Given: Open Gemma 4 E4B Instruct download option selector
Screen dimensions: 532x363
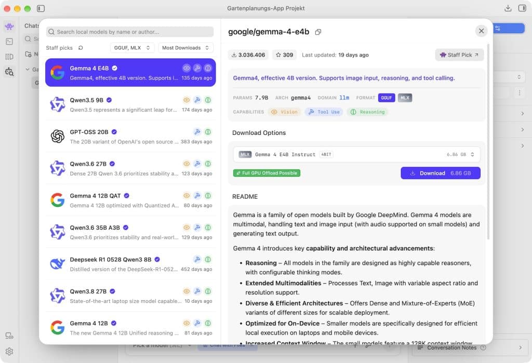Looking at the screenshot, I should pos(356,155).
